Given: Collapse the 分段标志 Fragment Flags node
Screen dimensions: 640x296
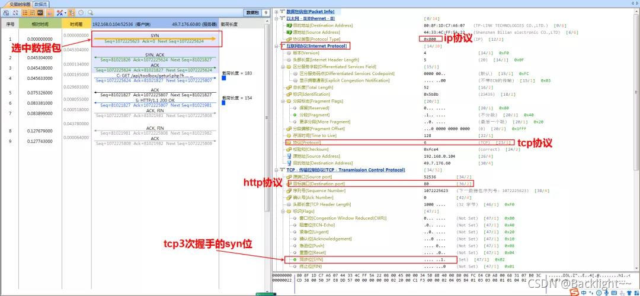Looking at the screenshot, I should click(283, 101).
